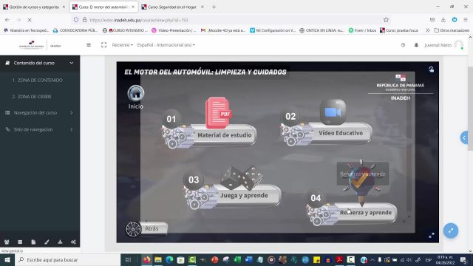Viewport: 473px width, 266px height.
Task: Close the Gestión de cursos tab
Action: click(x=64, y=7)
